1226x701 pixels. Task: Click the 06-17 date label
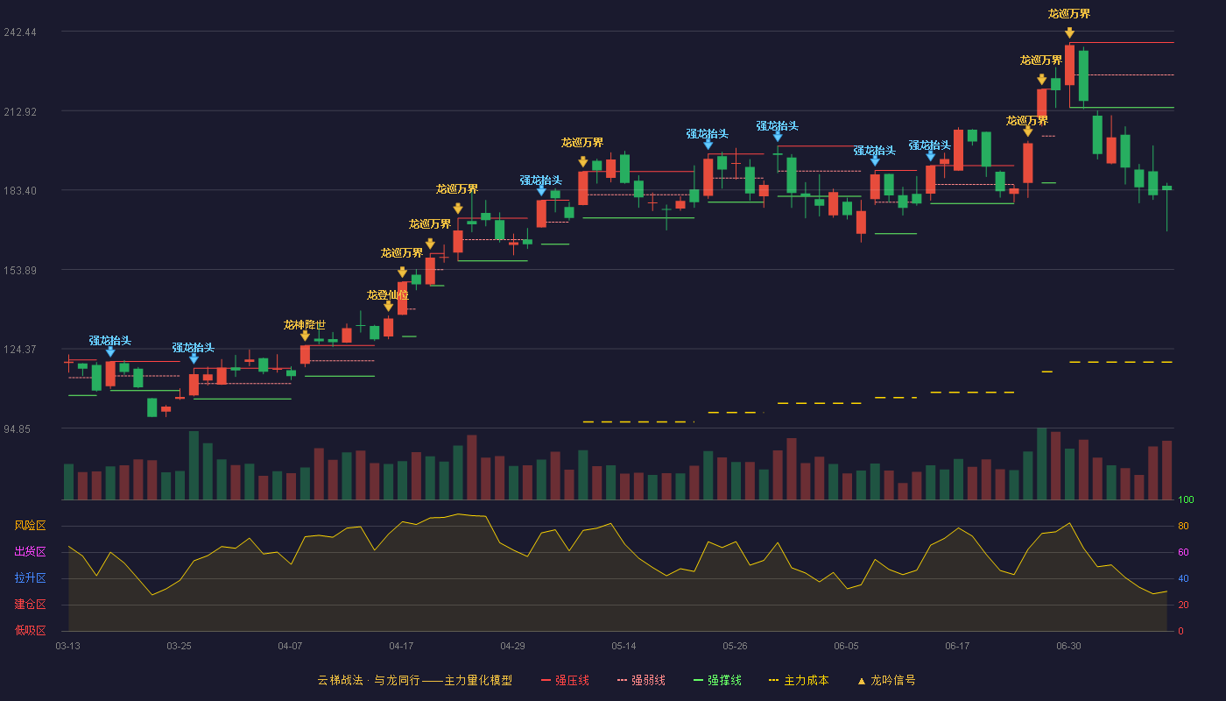pos(958,646)
